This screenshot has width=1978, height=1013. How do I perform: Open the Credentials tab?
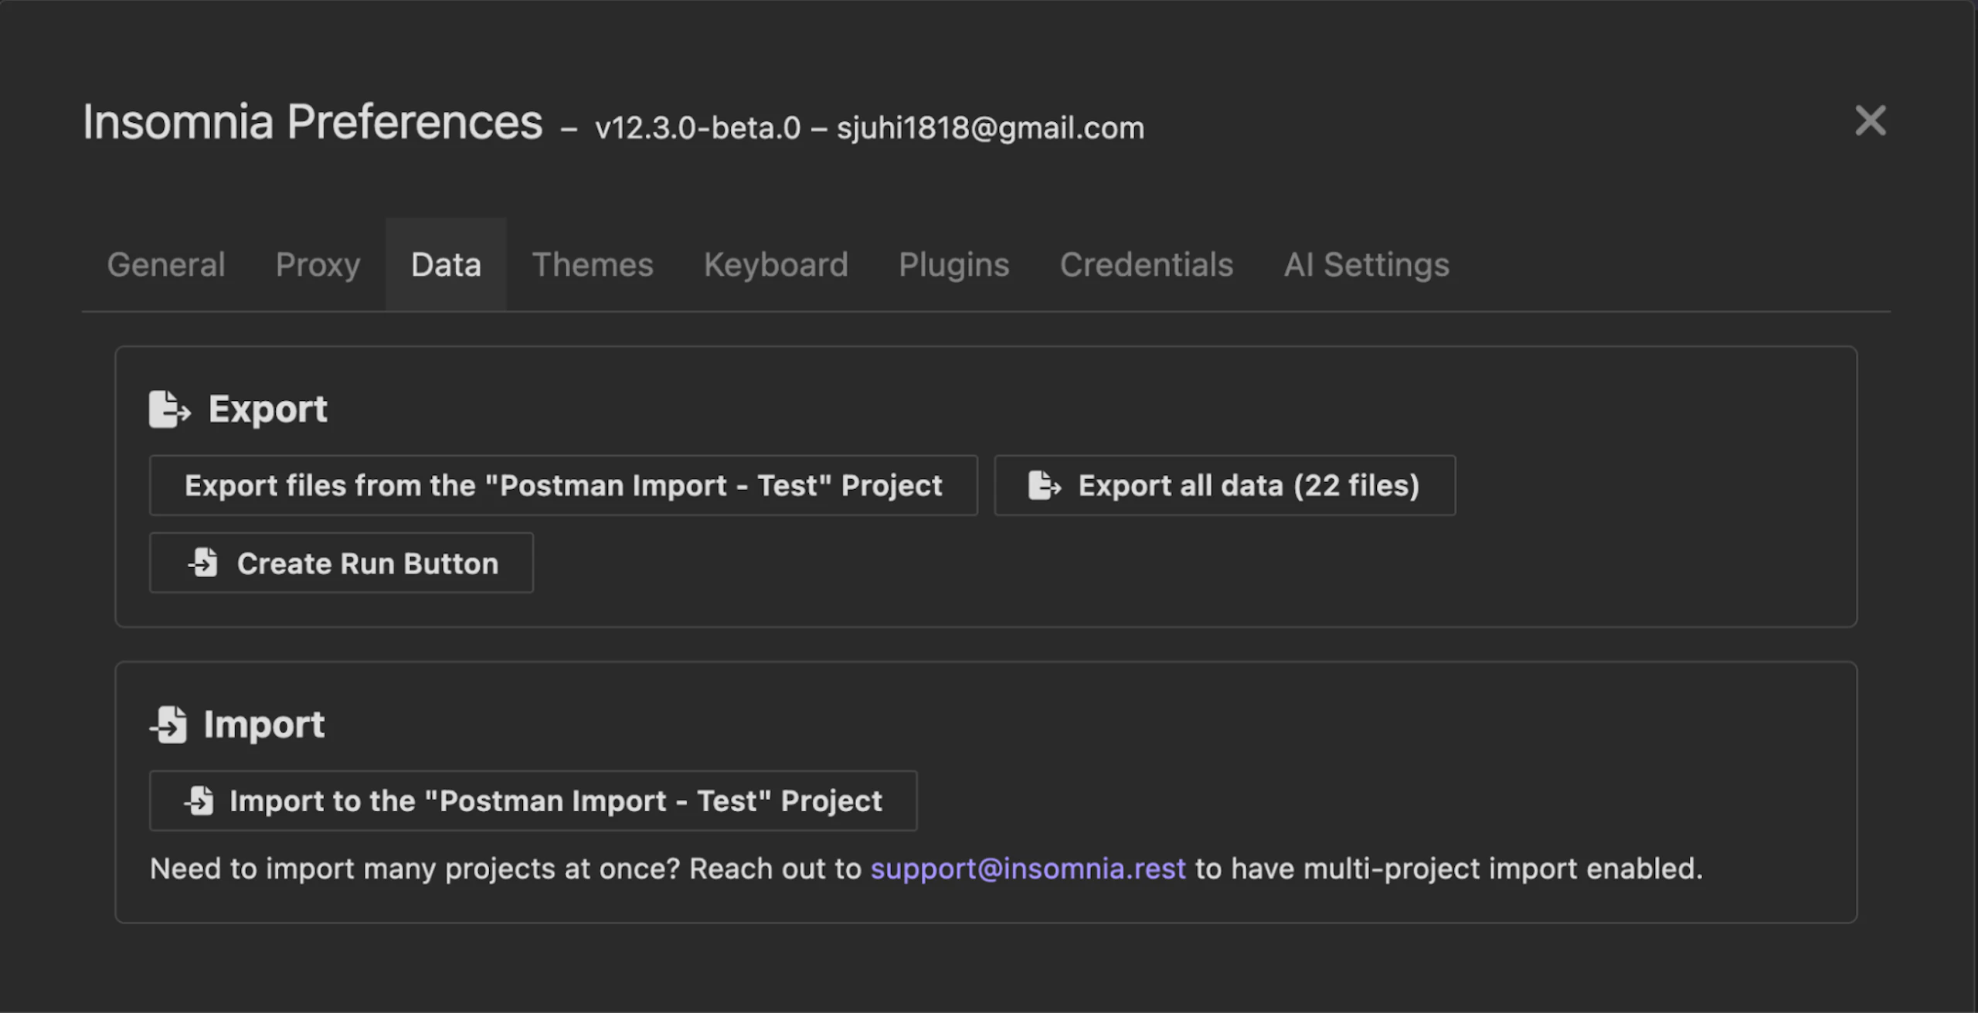(x=1146, y=265)
